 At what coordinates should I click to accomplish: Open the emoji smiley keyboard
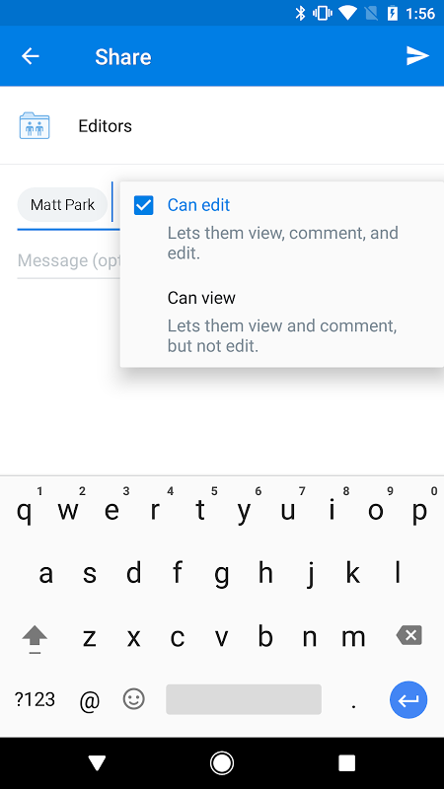tap(134, 699)
